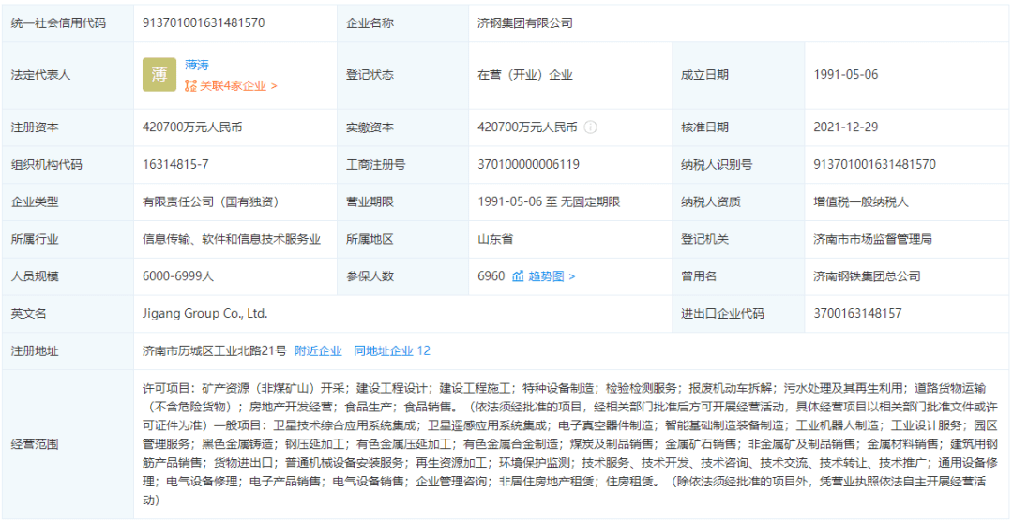Click info icon beside 实缴资本 value
Screen dimensions: 1013x521
click(590, 127)
